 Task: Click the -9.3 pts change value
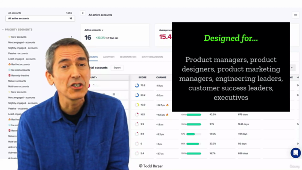[x=159, y=95]
